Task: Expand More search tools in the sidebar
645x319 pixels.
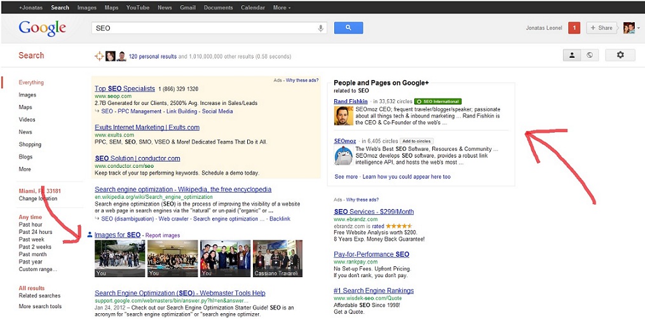Action: pyautogui.click(x=40, y=306)
